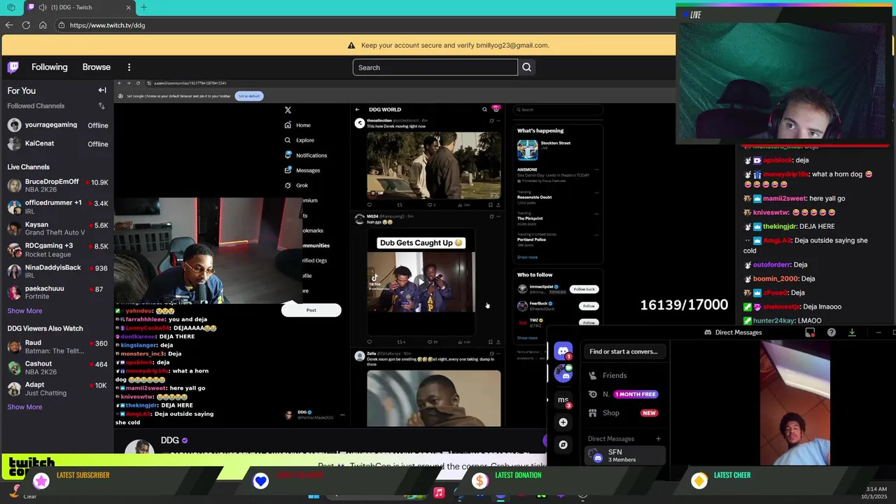Open officedrummer +1 live channel
This screenshot has width=896, height=504.
[57, 206]
